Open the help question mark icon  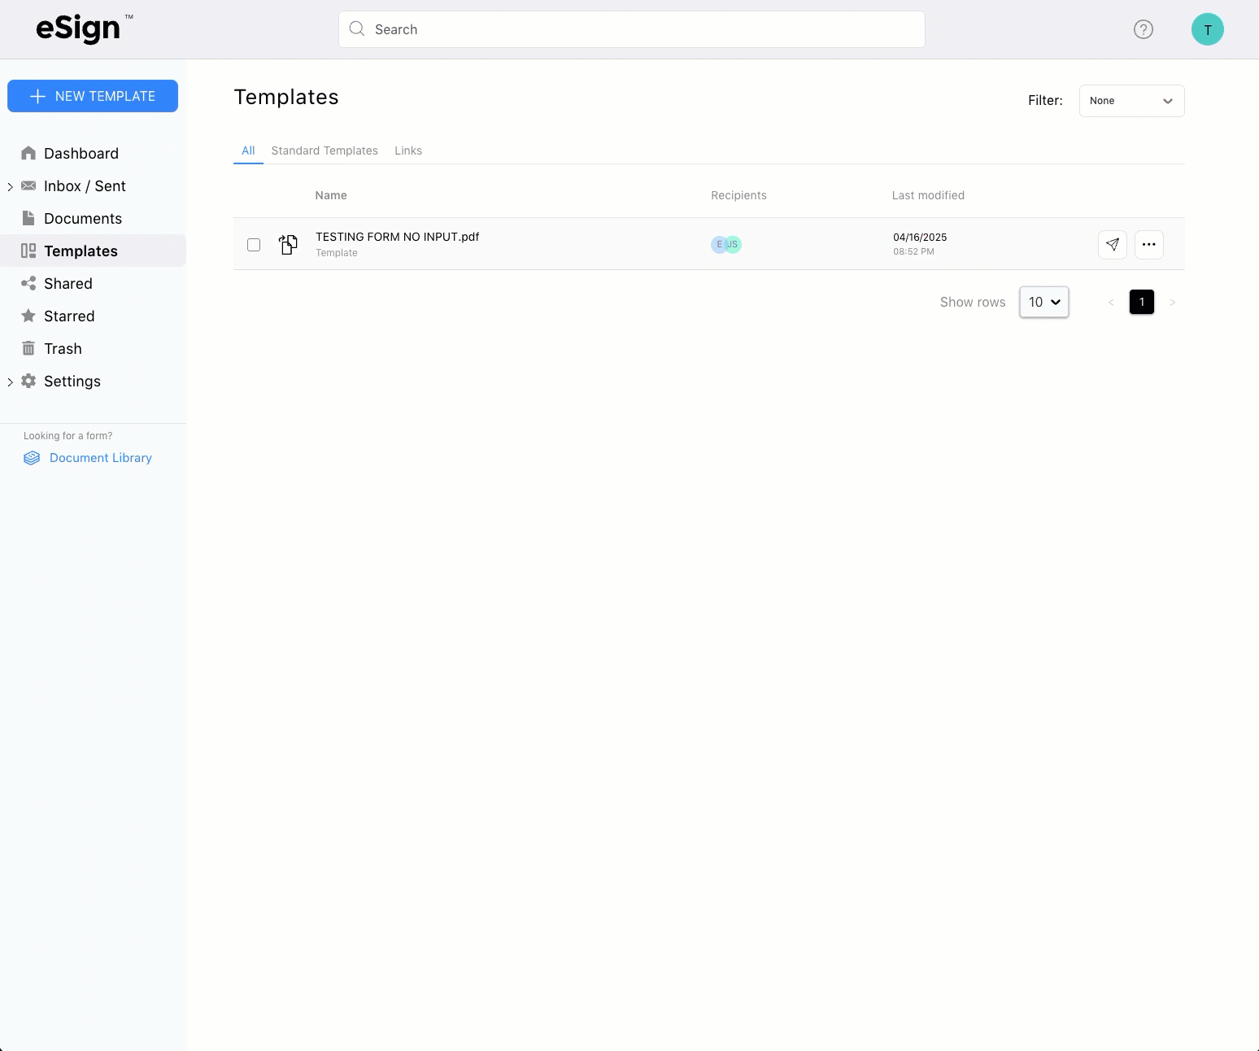point(1144,29)
